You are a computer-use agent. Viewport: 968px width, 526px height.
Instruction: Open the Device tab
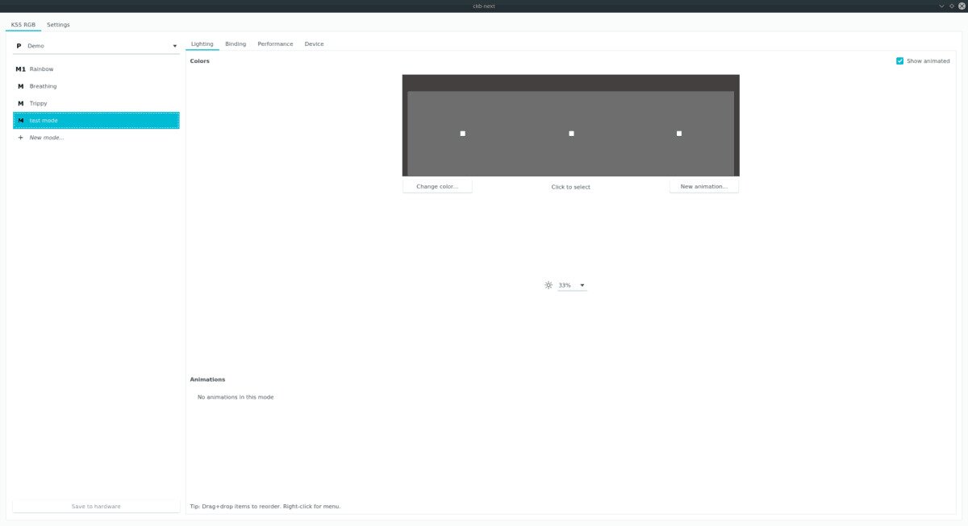[314, 44]
